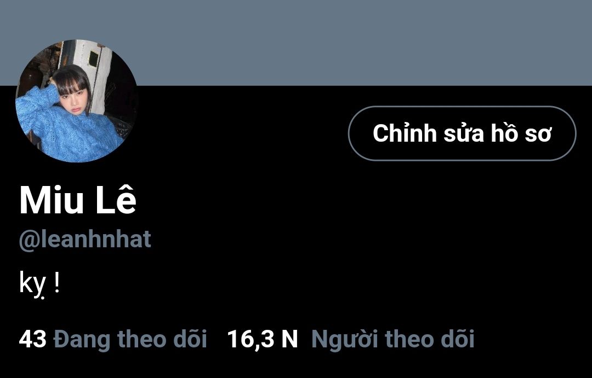
Task: Click the '43' following count
Action: point(32,339)
